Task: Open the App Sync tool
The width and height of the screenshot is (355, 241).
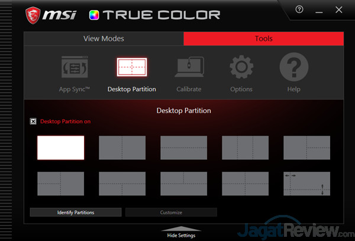Action: pyautogui.click(x=74, y=70)
